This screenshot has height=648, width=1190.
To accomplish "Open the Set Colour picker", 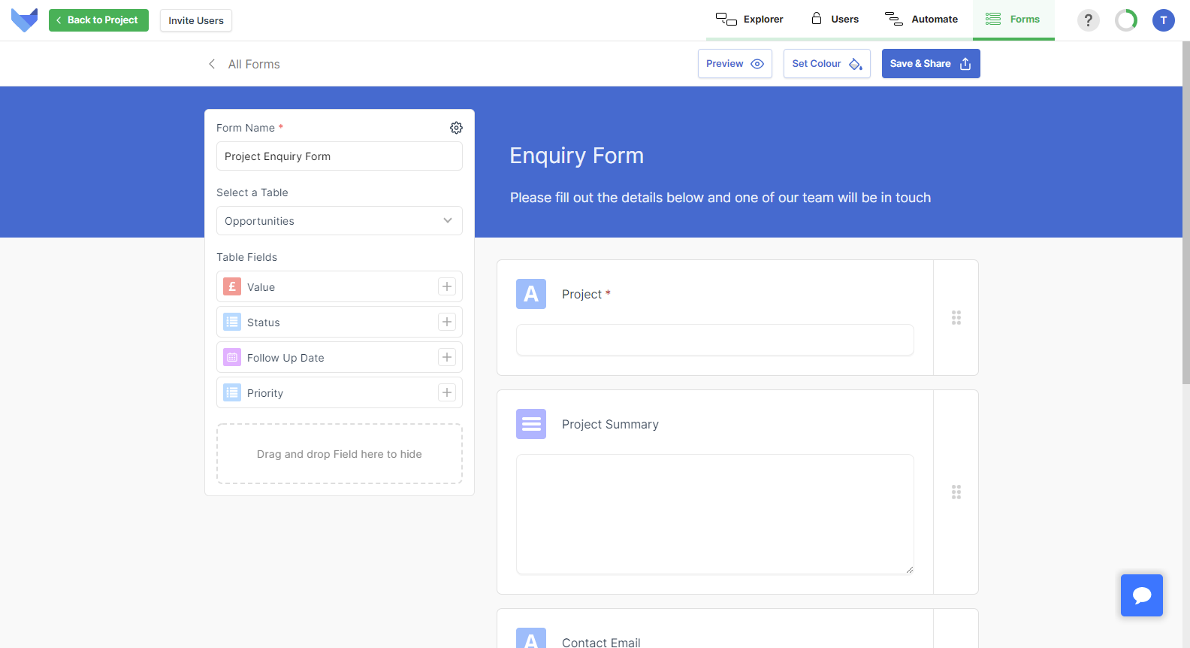I will [827, 64].
